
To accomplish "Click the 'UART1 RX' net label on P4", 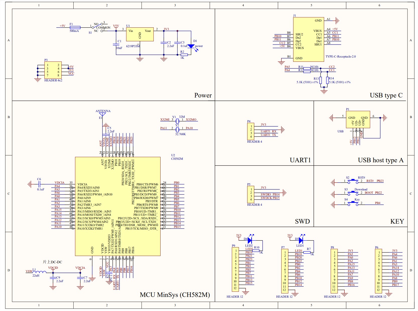I will 269,131.
